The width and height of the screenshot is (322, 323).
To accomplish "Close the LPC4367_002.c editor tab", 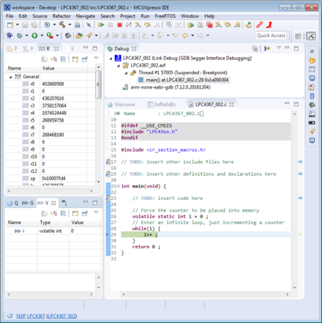I will coord(231,105).
